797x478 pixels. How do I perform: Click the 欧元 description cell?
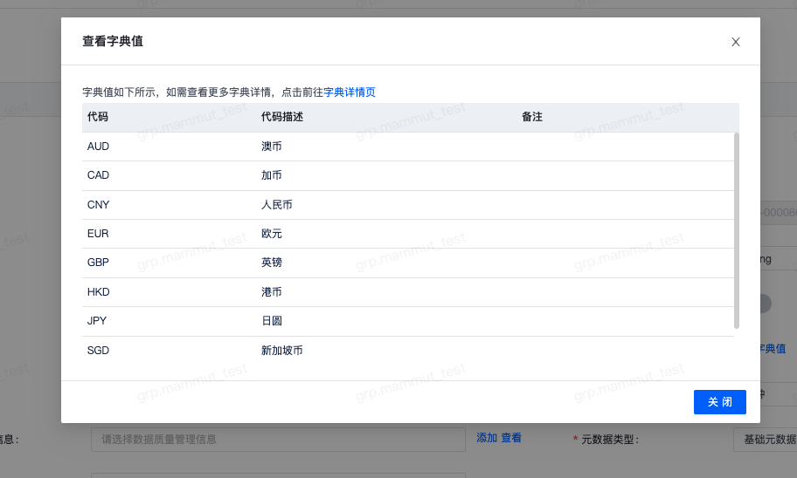coord(272,234)
